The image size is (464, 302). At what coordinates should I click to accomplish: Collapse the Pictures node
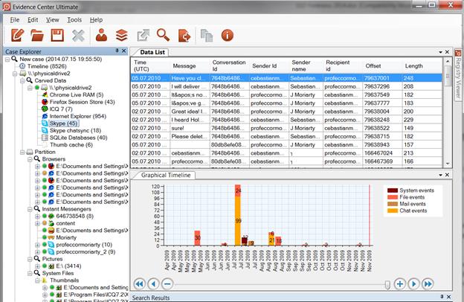point(30,259)
